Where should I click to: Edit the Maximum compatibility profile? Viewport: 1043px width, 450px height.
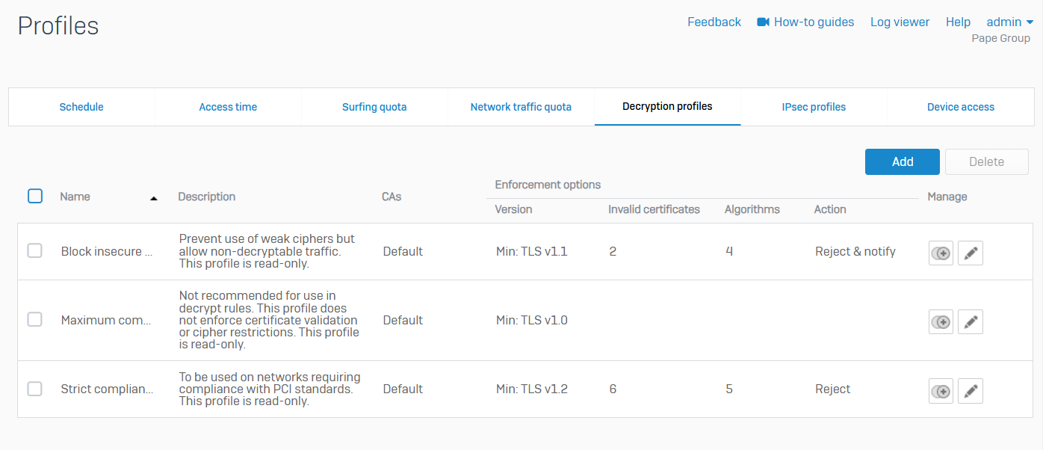(x=970, y=322)
